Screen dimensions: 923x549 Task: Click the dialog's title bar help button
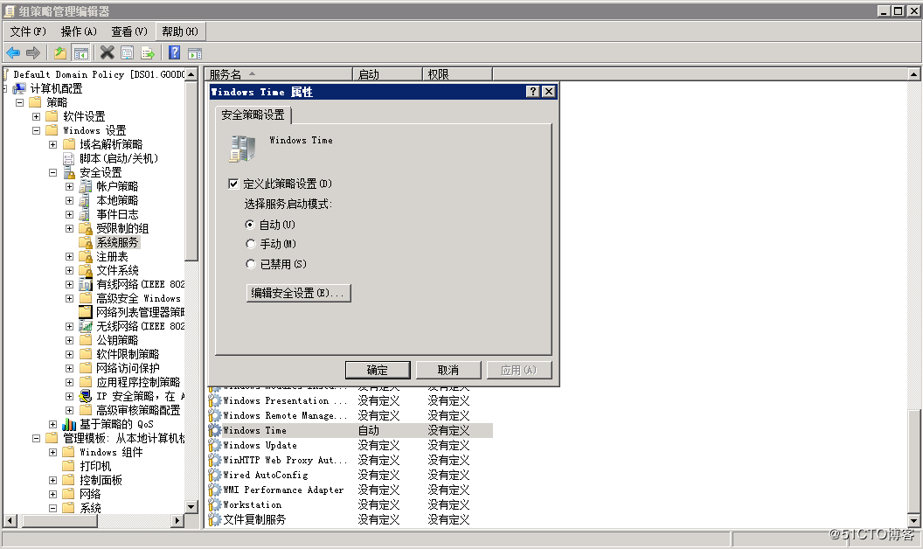tap(533, 92)
